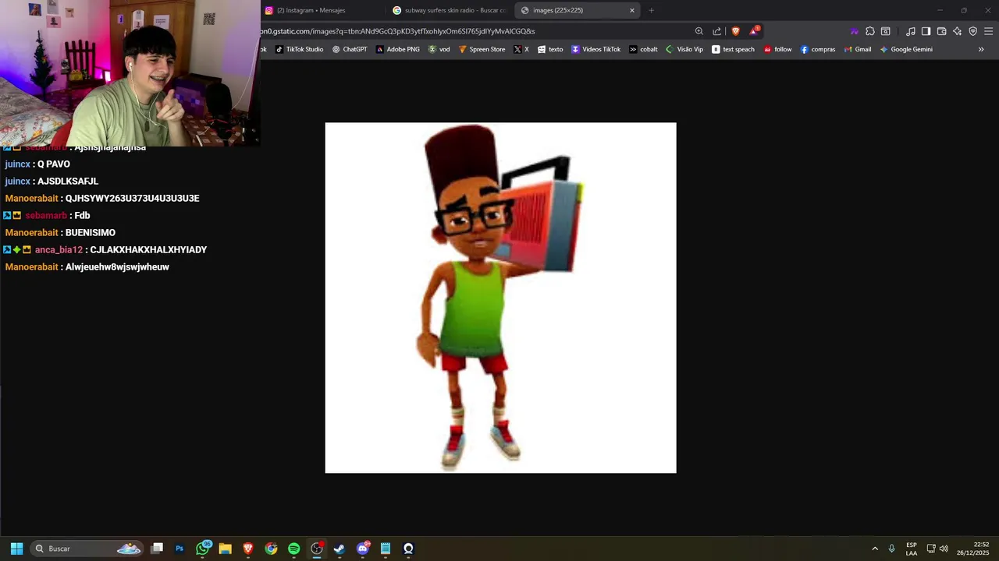Switch ESP LAA keyboard language indicator
This screenshot has height=561, width=999.
point(912,549)
